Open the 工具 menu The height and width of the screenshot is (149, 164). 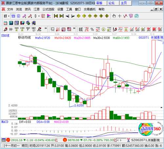[x=69, y=10]
